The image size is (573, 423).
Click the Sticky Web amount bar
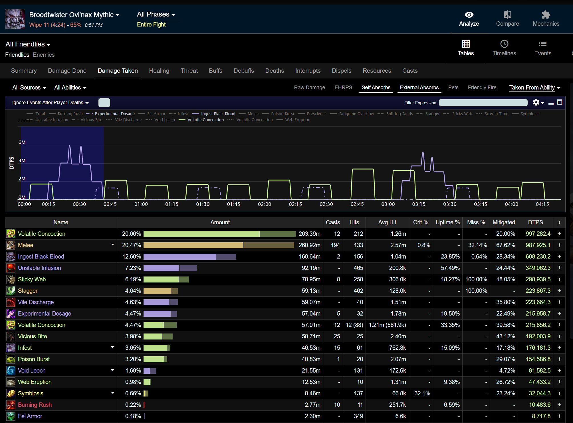166,279
